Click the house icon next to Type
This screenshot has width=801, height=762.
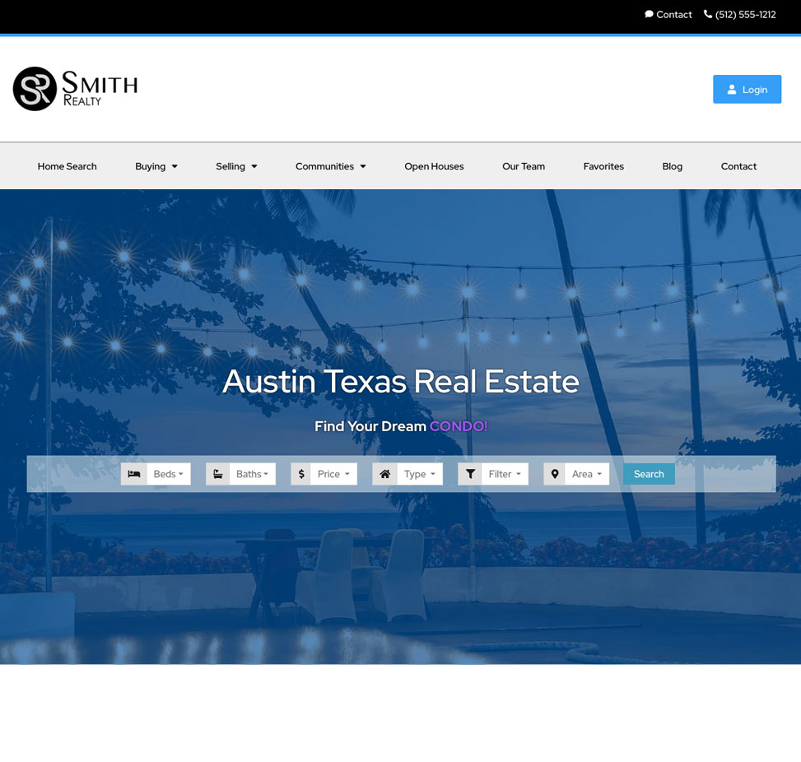pyautogui.click(x=384, y=473)
